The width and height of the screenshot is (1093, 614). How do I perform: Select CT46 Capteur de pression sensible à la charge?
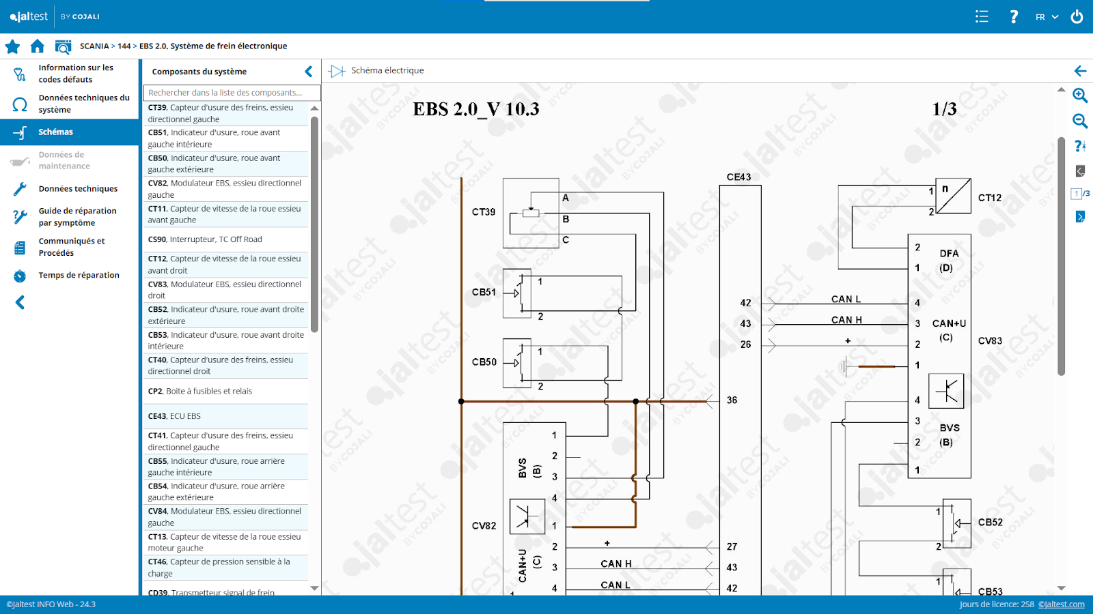pyautogui.click(x=226, y=568)
